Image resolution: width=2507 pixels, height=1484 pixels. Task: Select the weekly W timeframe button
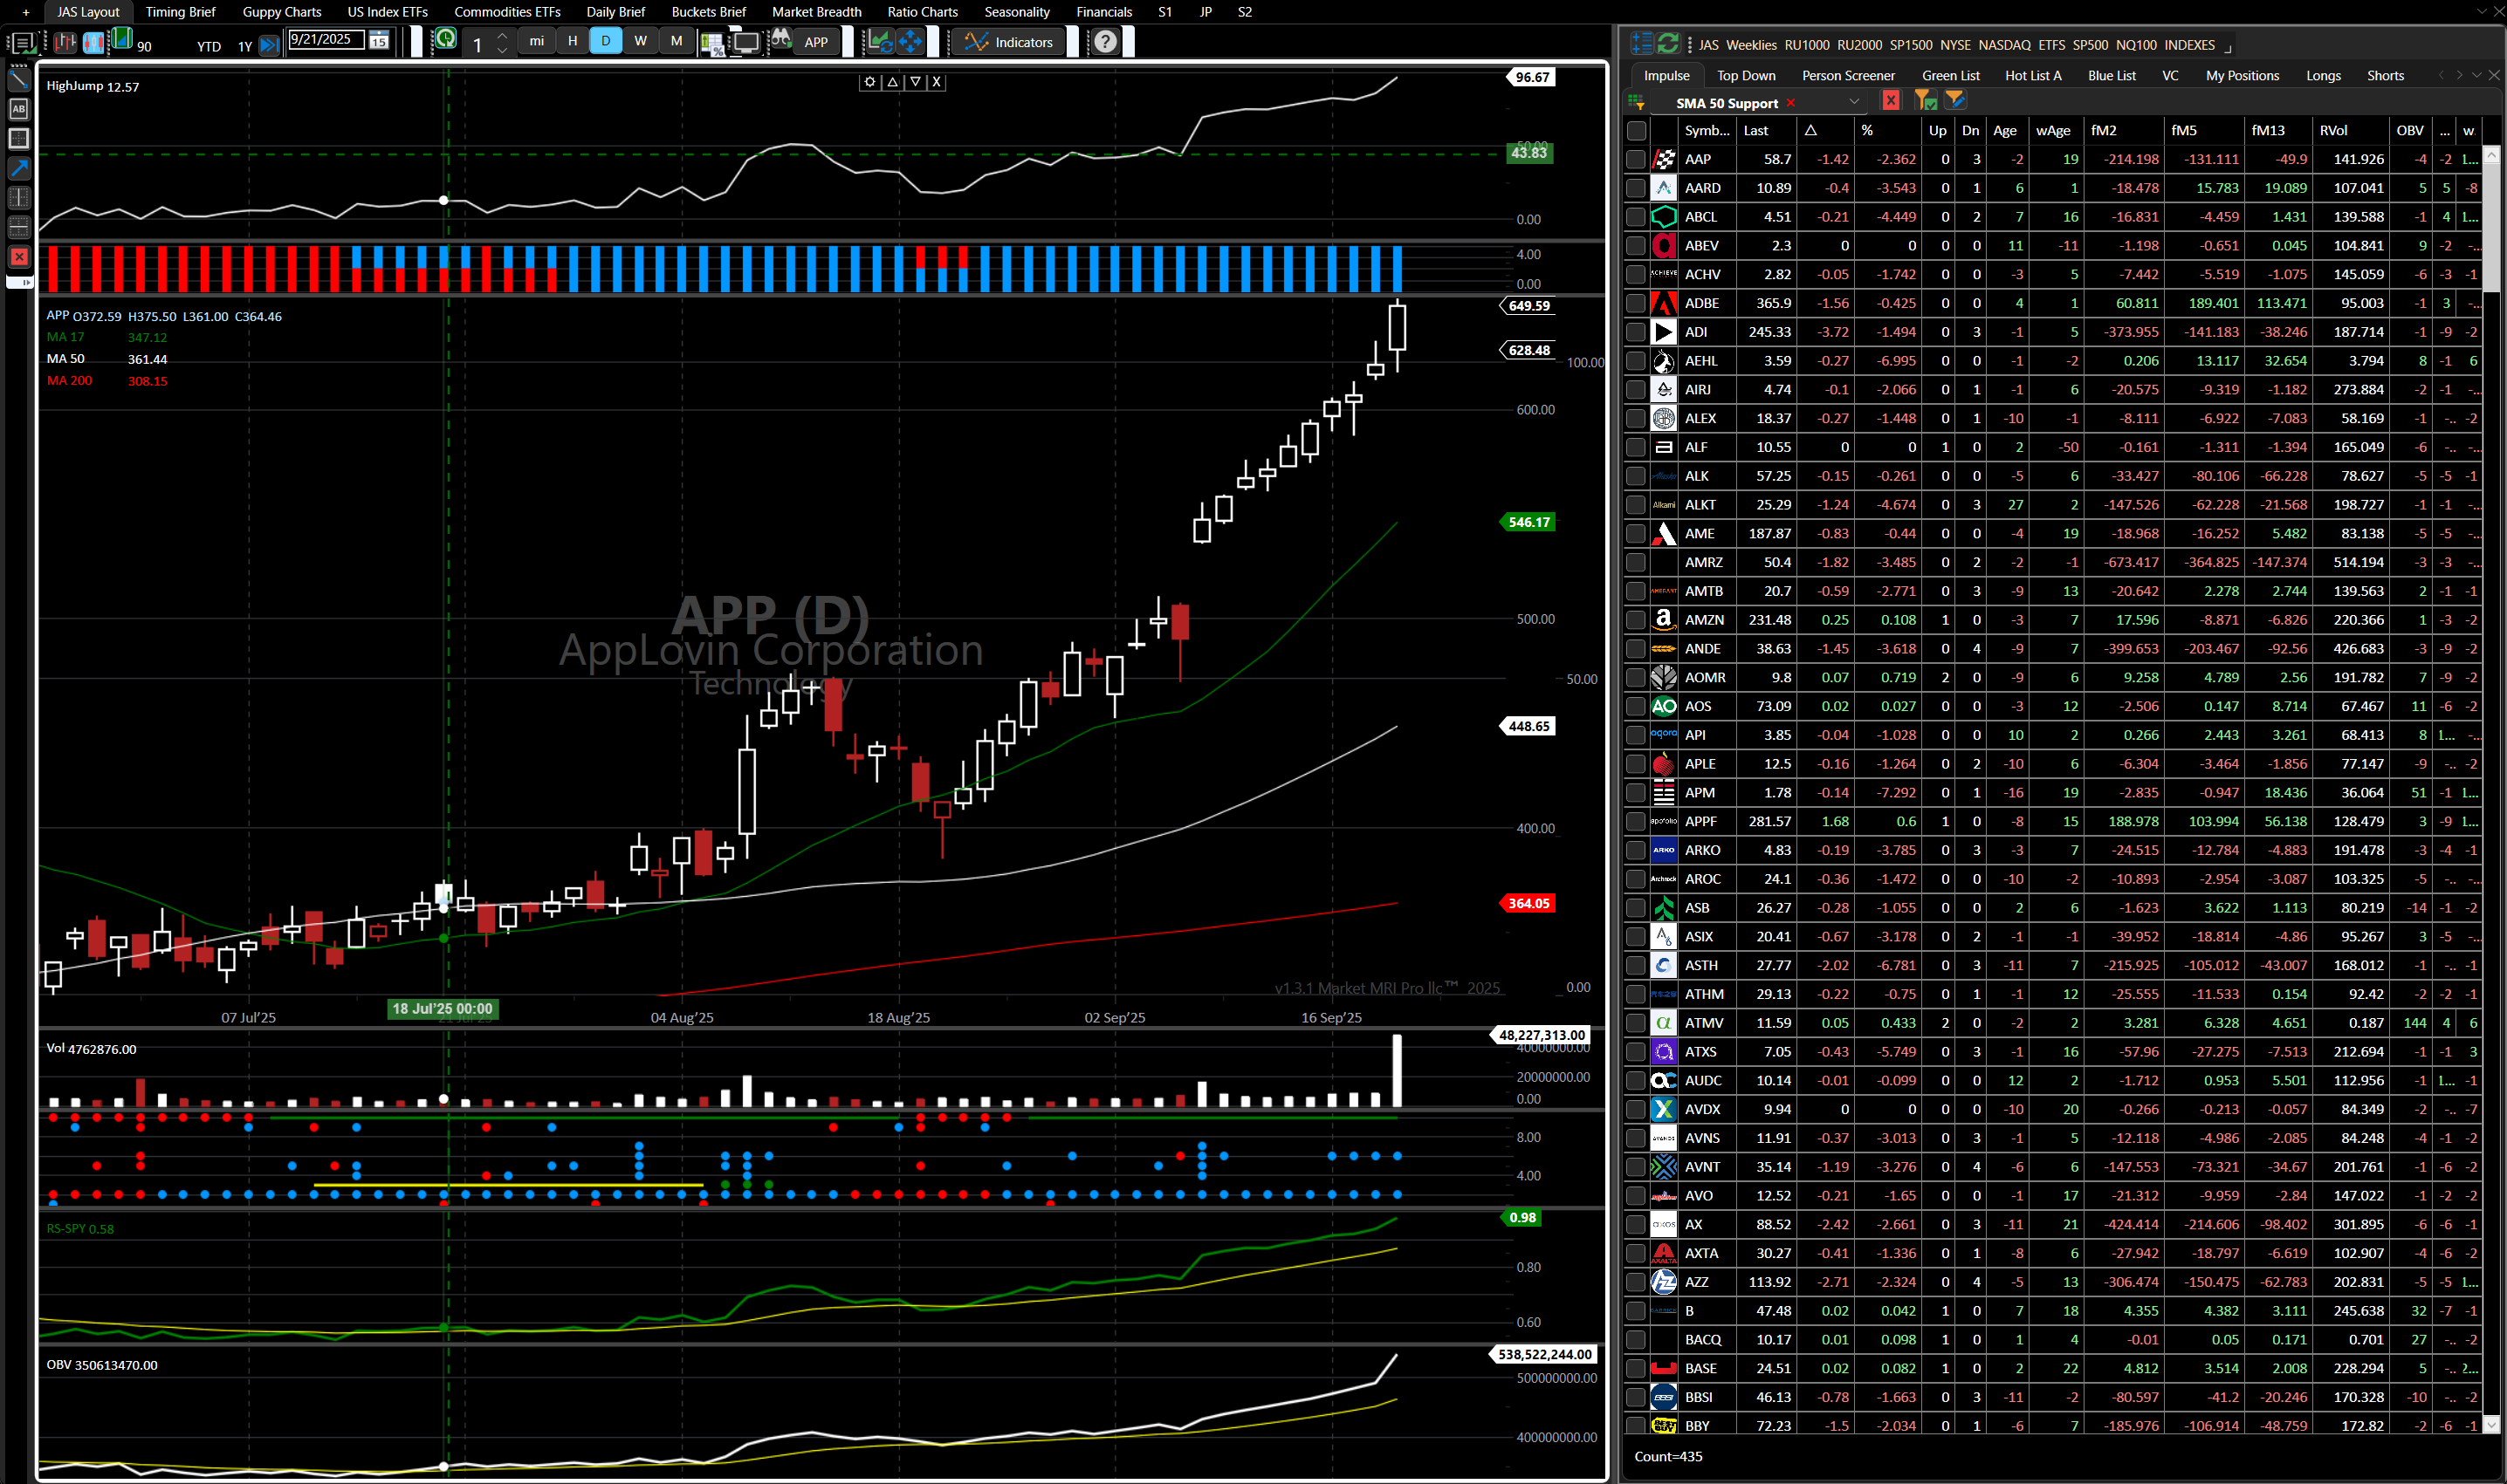click(x=640, y=41)
